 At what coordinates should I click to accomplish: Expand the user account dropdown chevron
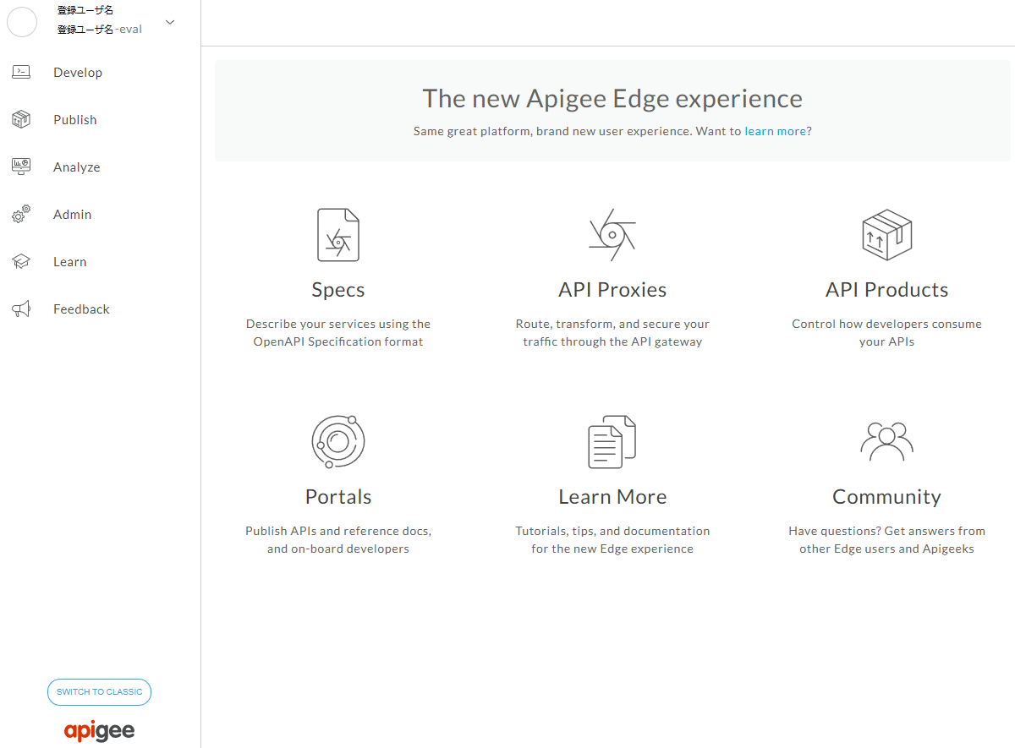click(170, 22)
